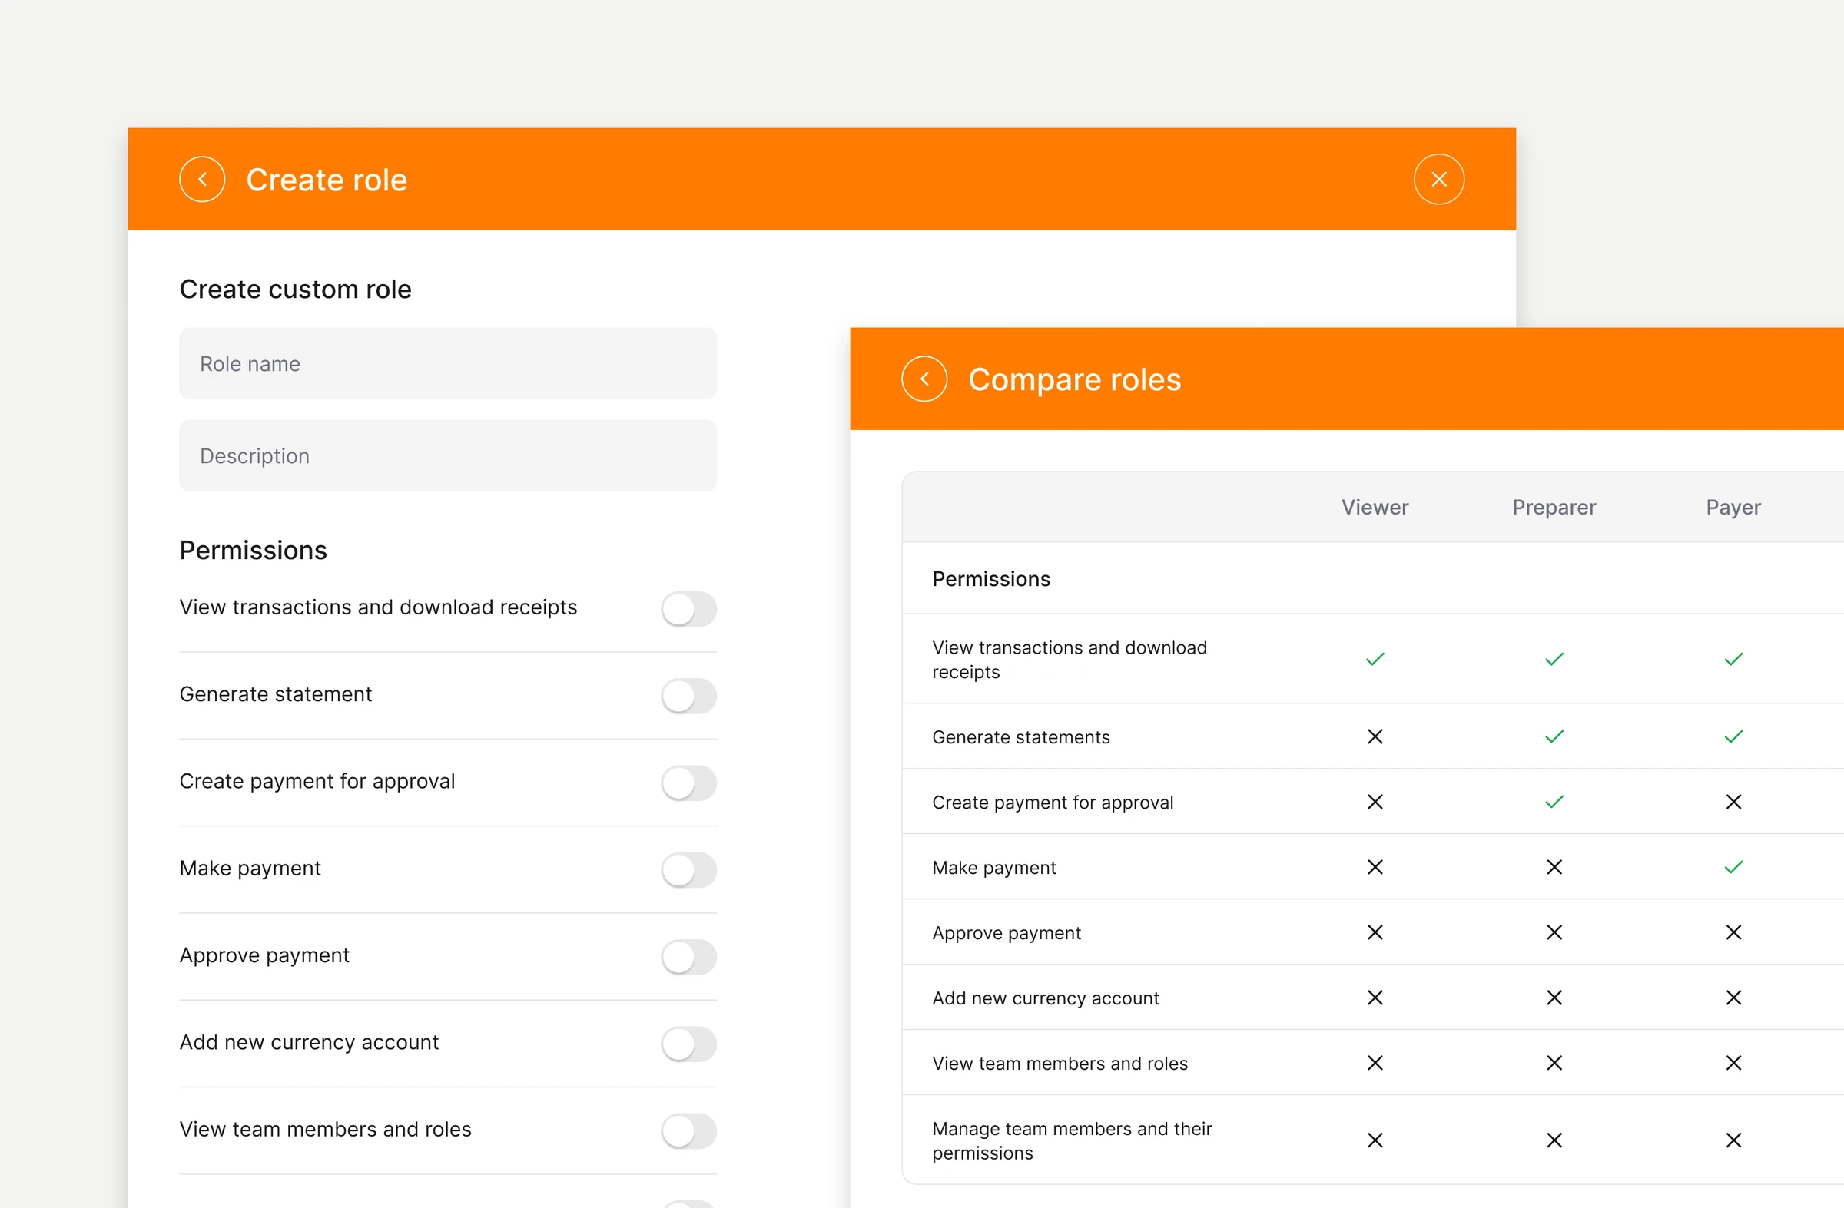Image resolution: width=1844 pixels, height=1208 pixels.
Task: Select the Payer column header
Action: (1733, 507)
